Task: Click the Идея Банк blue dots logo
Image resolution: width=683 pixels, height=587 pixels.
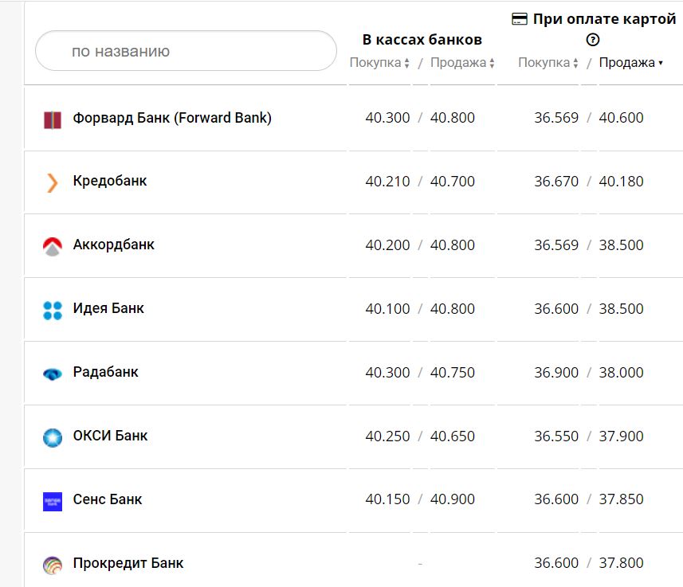Action: (52, 311)
